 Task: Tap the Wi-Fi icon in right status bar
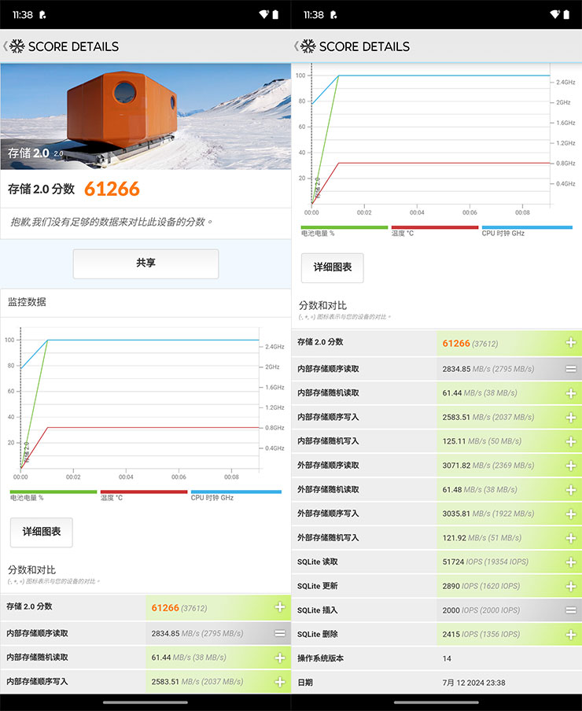click(x=554, y=14)
